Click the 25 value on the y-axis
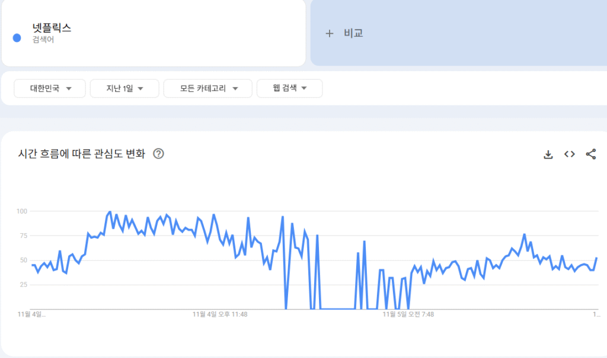607x358 pixels. tap(24, 285)
